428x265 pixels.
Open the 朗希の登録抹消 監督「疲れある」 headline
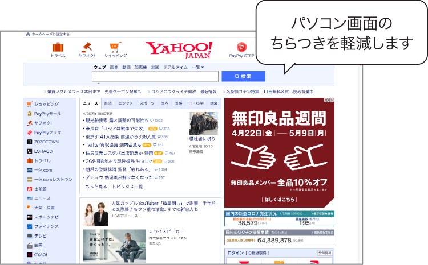point(118,169)
